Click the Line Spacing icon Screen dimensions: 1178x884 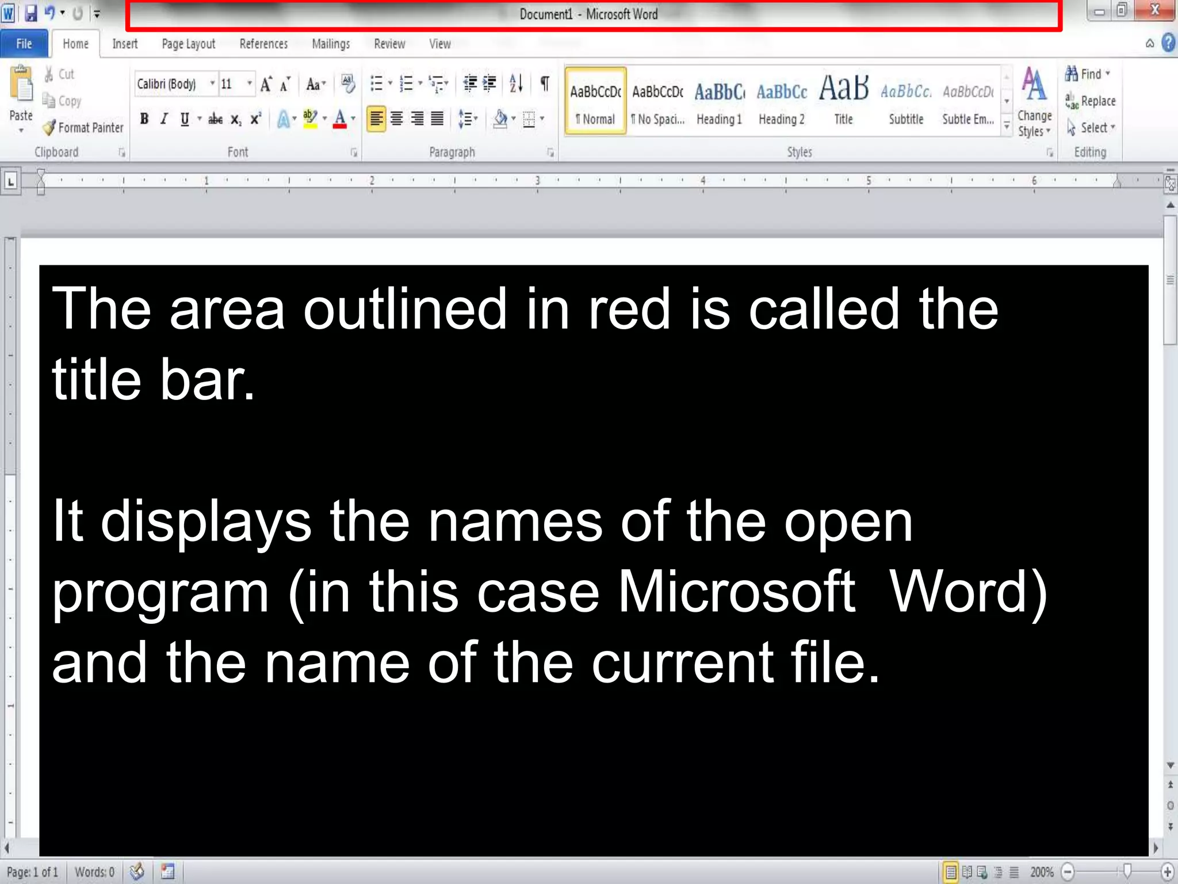pyautogui.click(x=465, y=119)
